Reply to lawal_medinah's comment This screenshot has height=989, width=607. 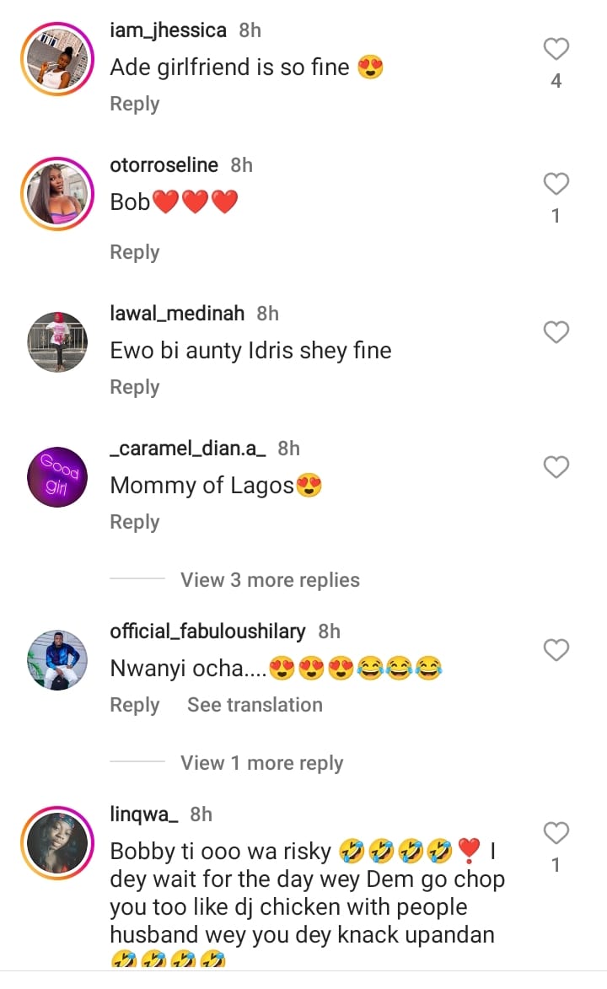pyautogui.click(x=135, y=387)
